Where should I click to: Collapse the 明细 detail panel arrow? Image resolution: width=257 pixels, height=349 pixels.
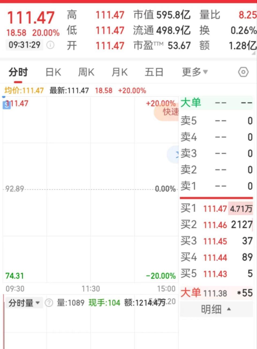tap(229, 309)
